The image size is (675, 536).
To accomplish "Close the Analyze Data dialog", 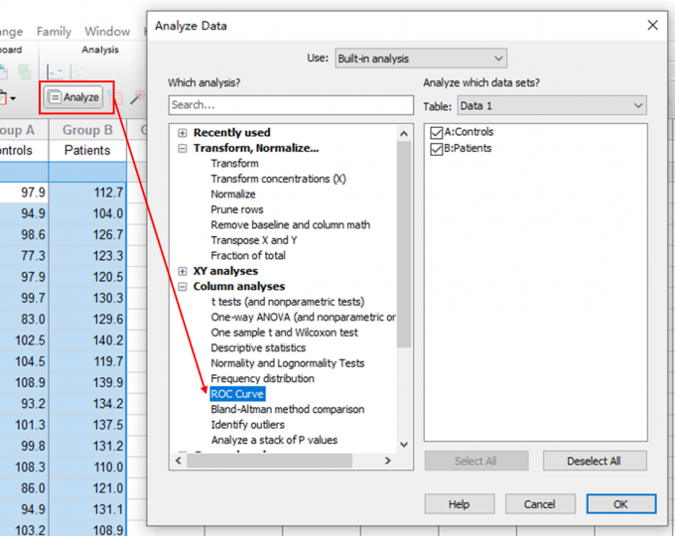I will (652, 26).
